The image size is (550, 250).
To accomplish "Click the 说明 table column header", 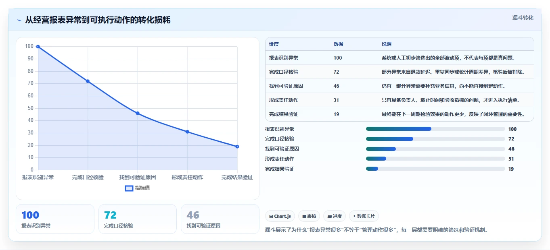I will pyautogui.click(x=387, y=44).
